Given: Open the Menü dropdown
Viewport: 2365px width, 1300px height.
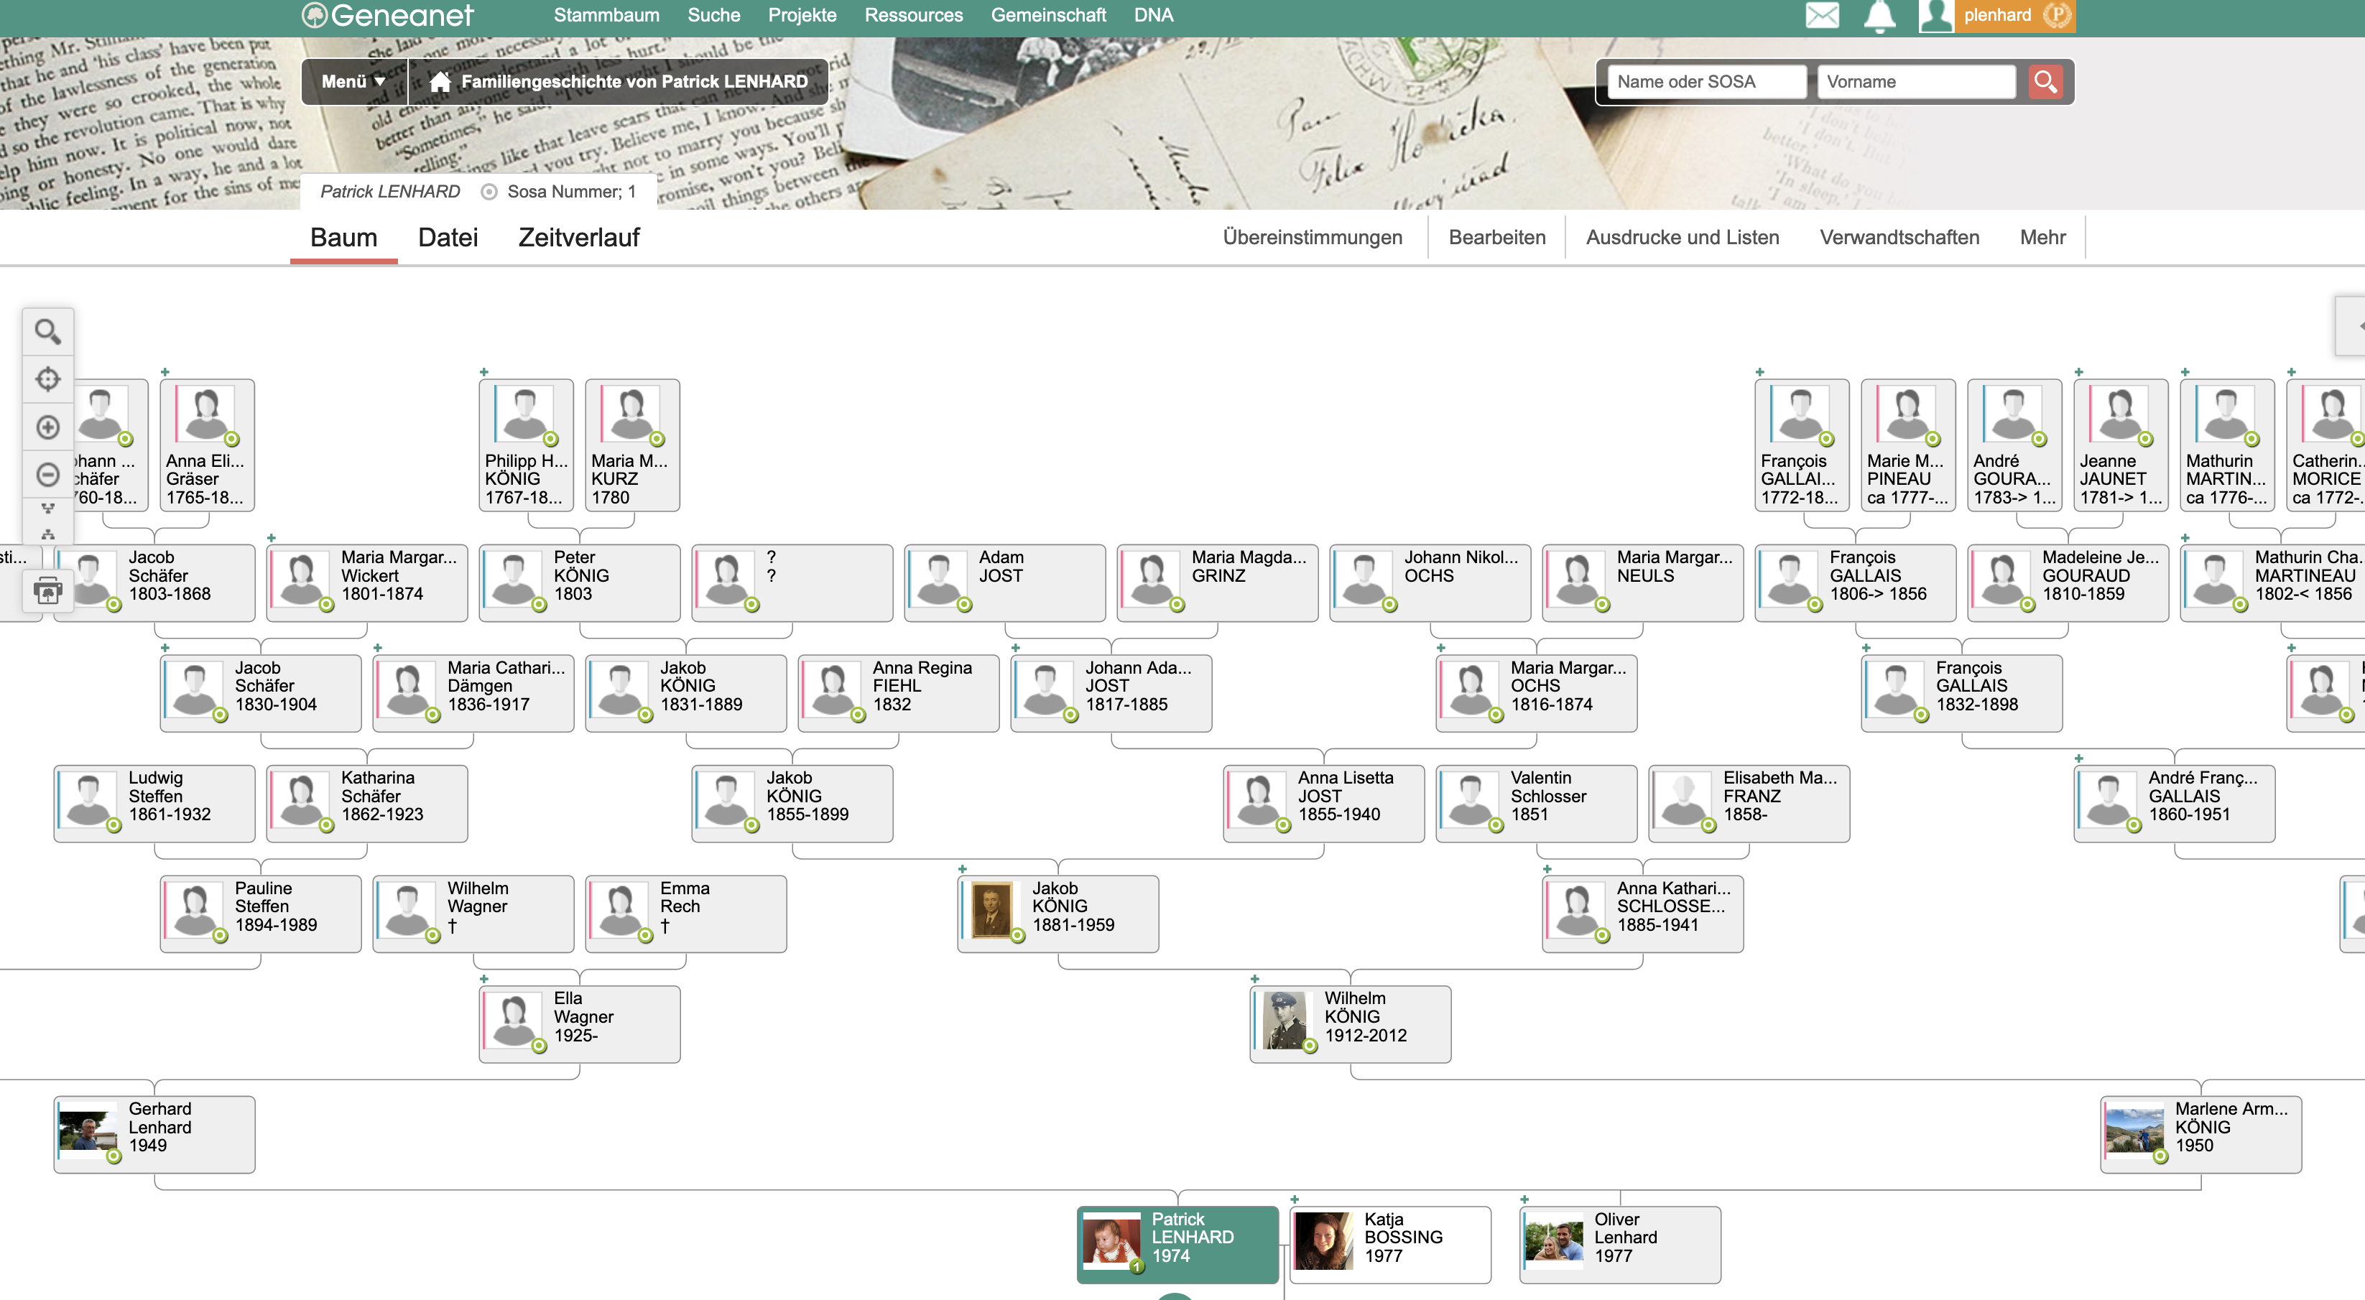Looking at the screenshot, I should click(x=353, y=82).
